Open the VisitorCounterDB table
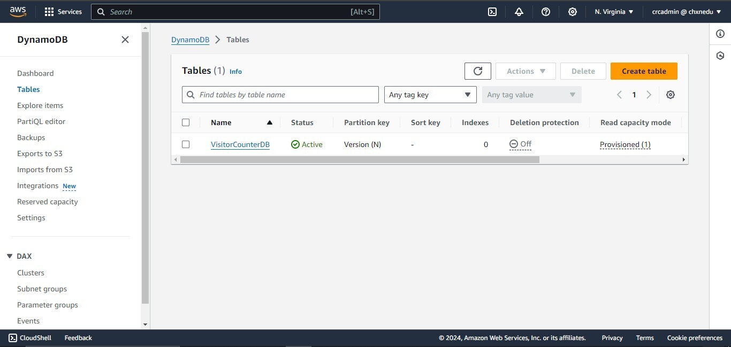Viewport: 731px width, 347px height. point(240,144)
